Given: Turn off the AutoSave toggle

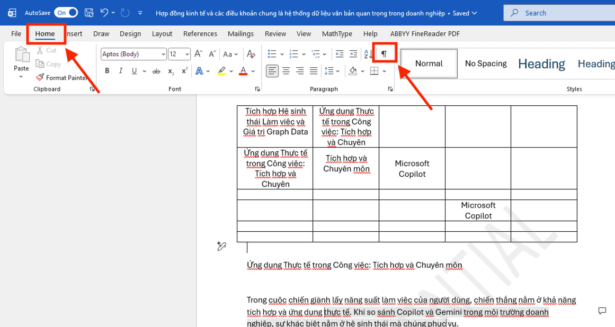Looking at the screenshot, I should click(66, 13).
